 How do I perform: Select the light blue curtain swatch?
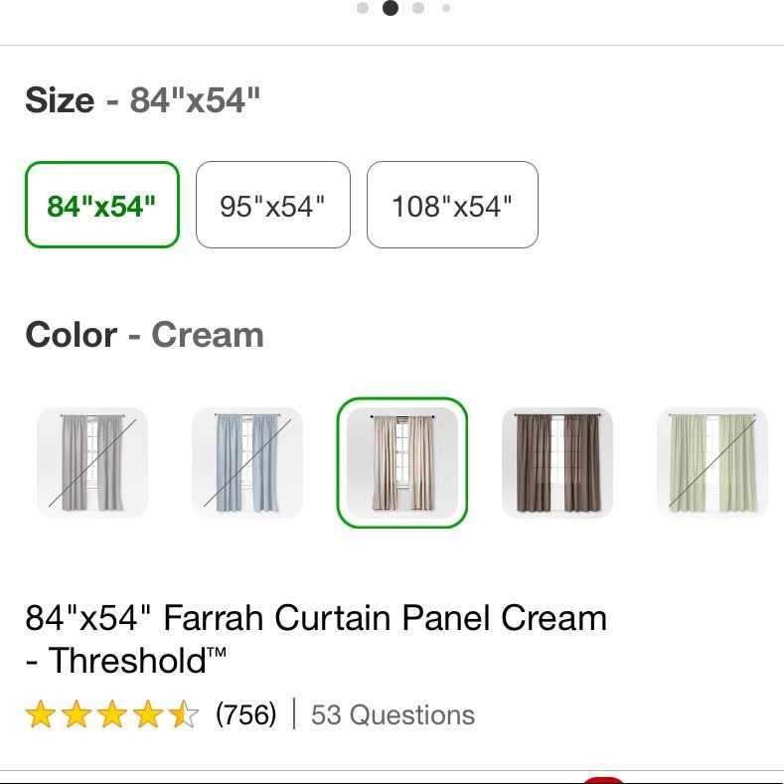[247, 462]
